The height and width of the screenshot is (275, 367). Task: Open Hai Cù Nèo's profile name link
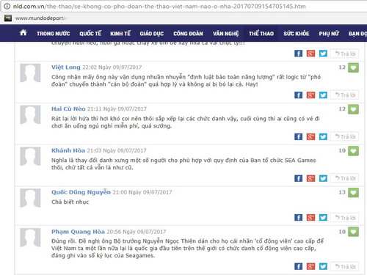[68, 109]
